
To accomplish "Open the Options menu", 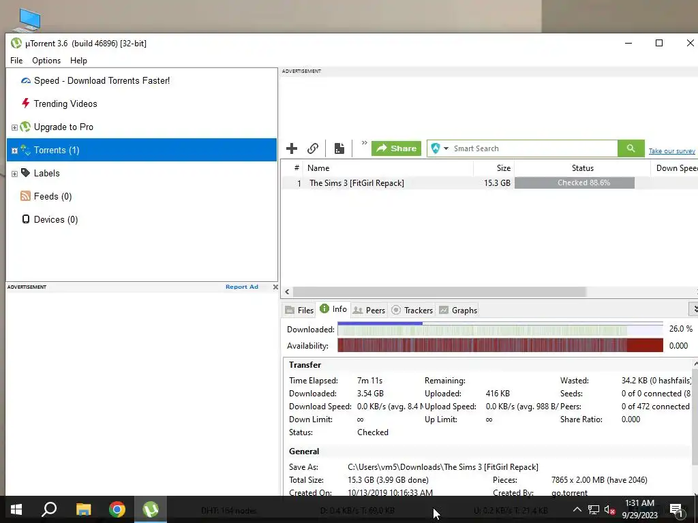I will click(x=46, y=61).
